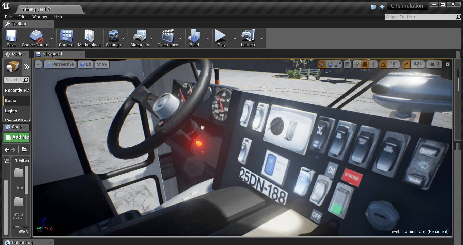Click the Show viewport button
The width and height of the screenshot is (463, 245).
click(x=102, y=64)
